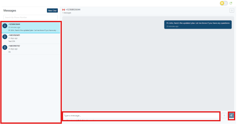Click the Canada flag icon in chat header

pos(63,10)
